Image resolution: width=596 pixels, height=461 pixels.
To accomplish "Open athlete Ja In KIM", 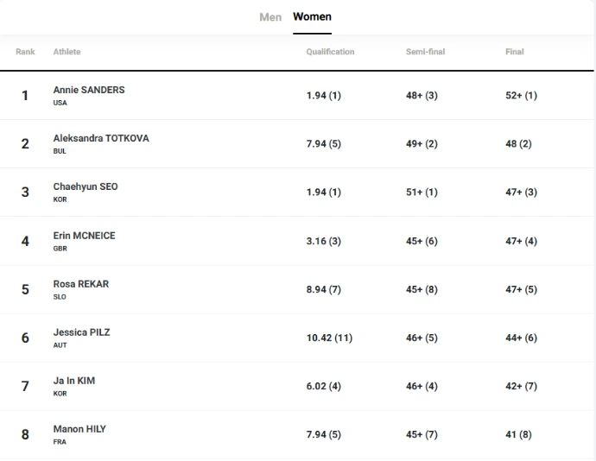I will point(74,381).
